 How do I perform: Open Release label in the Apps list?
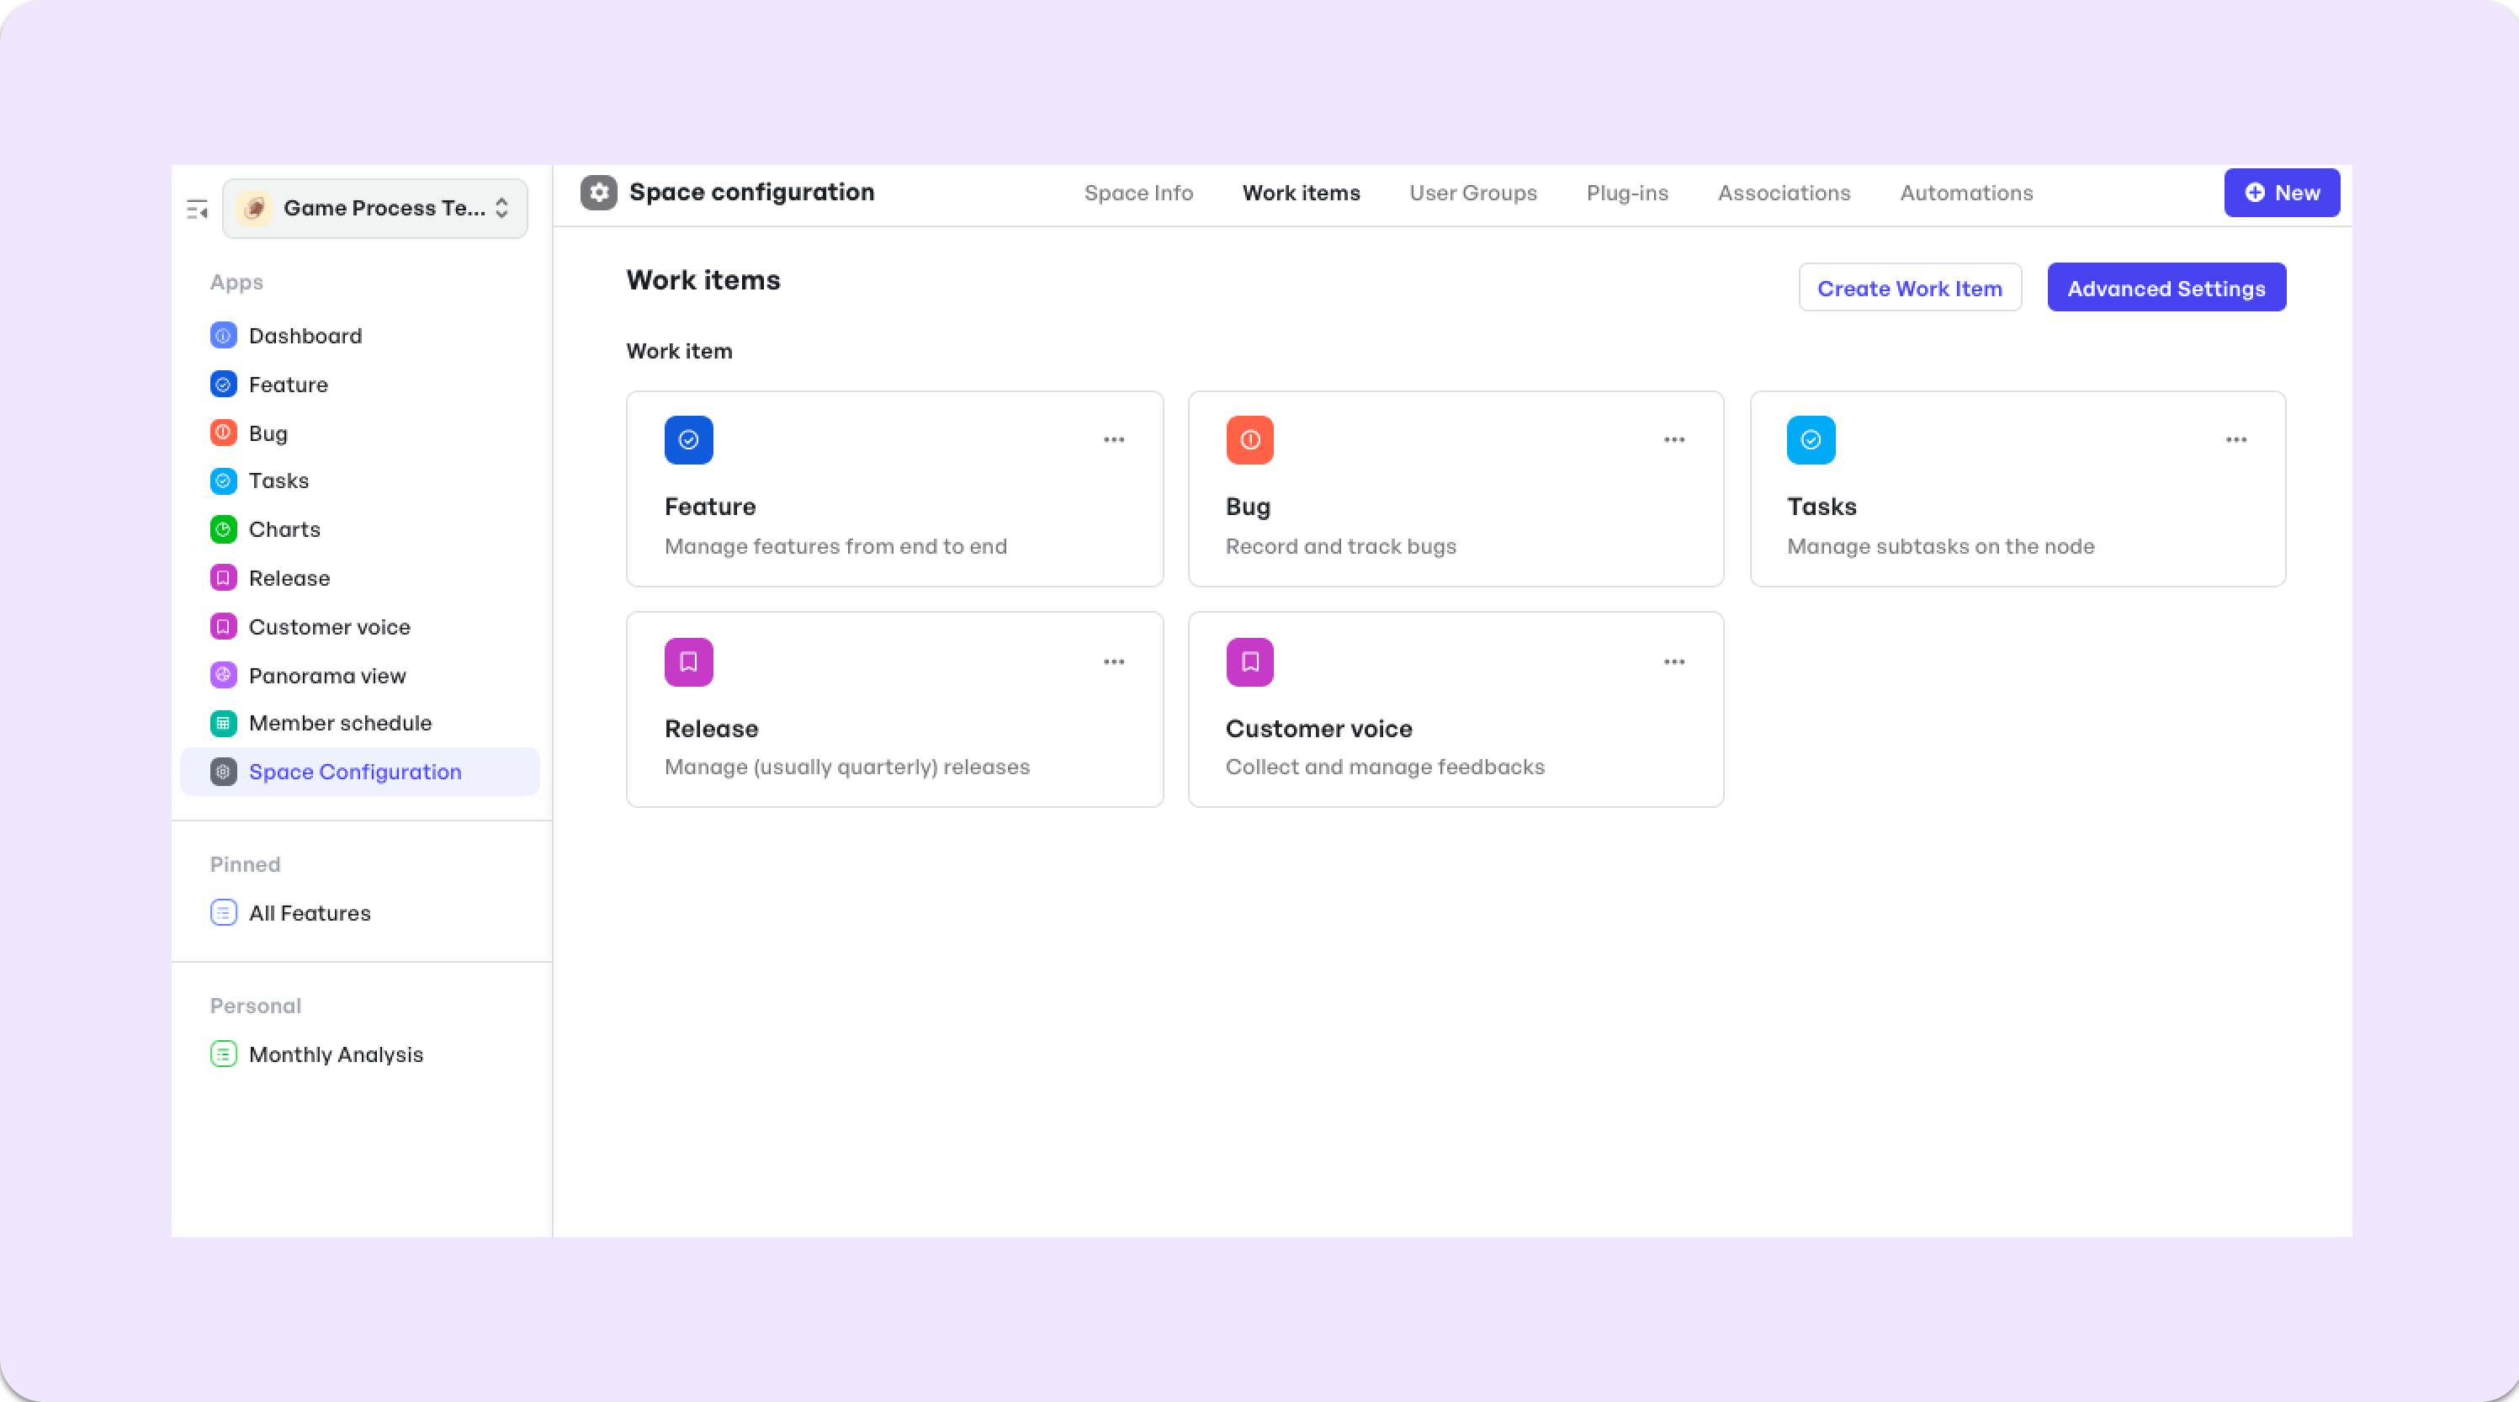[289, 578]
